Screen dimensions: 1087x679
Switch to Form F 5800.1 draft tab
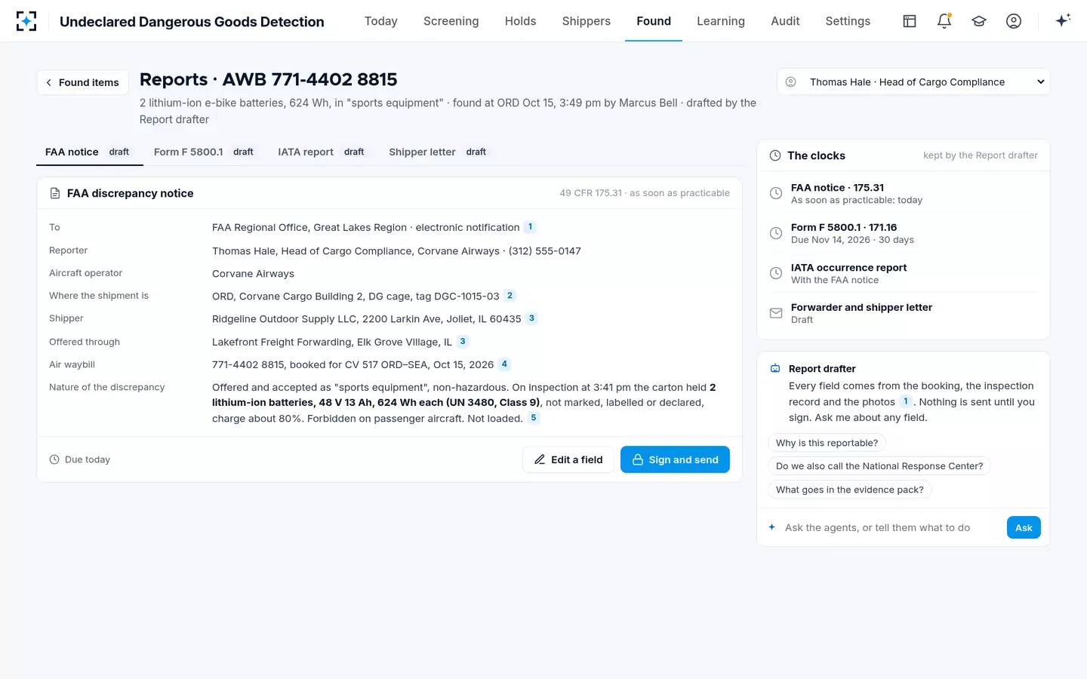click(x=203, y=152)
